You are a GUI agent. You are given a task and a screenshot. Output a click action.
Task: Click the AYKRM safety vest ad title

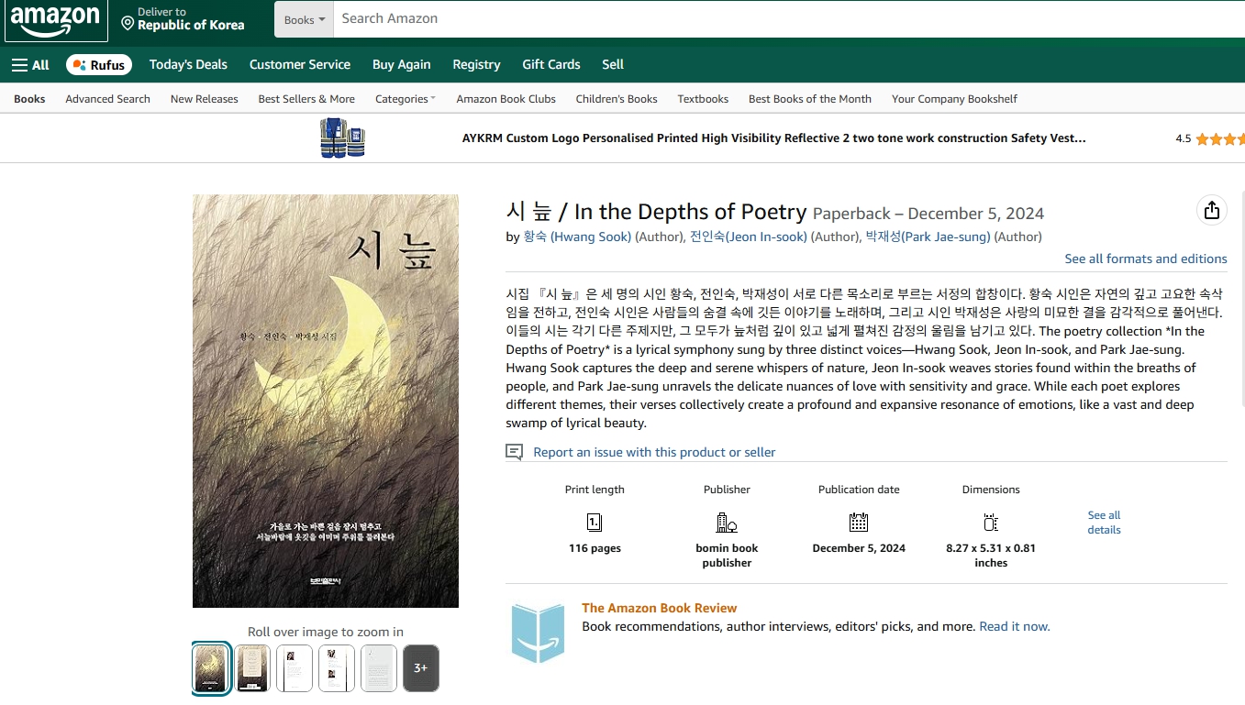pyautogui.click(x=773, y=138)
